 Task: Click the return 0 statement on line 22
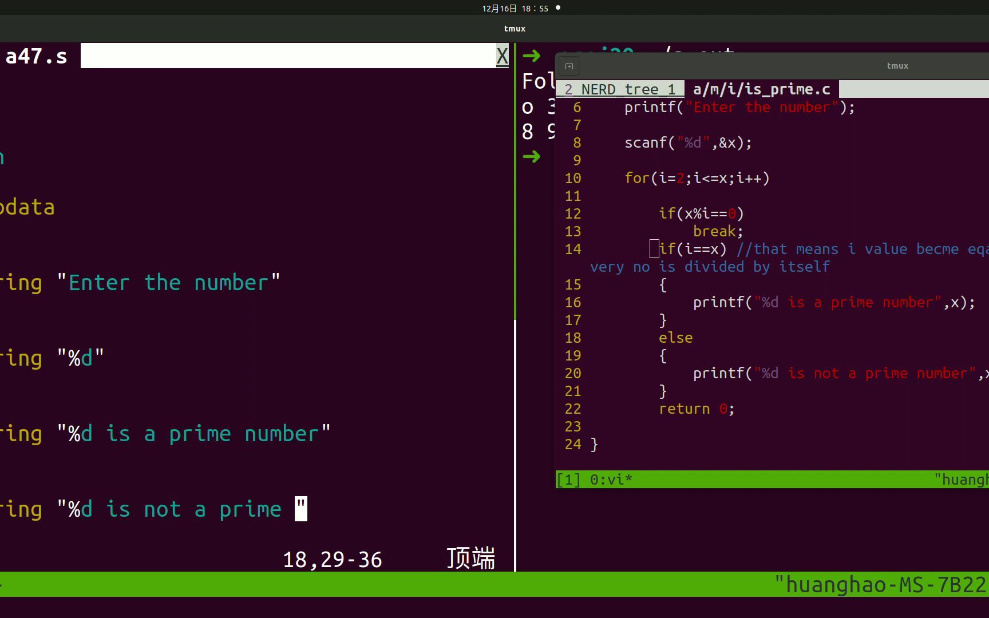697,409
